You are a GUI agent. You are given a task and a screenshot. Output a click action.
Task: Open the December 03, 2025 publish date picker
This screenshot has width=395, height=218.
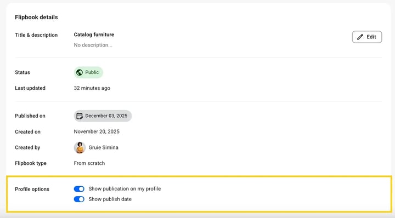[103, 116]
